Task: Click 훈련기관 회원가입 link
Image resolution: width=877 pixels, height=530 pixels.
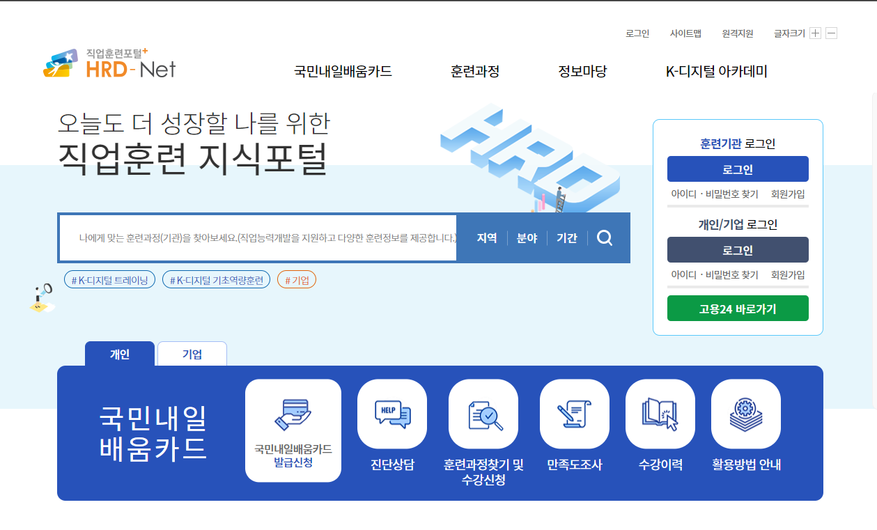Action: 788,194
